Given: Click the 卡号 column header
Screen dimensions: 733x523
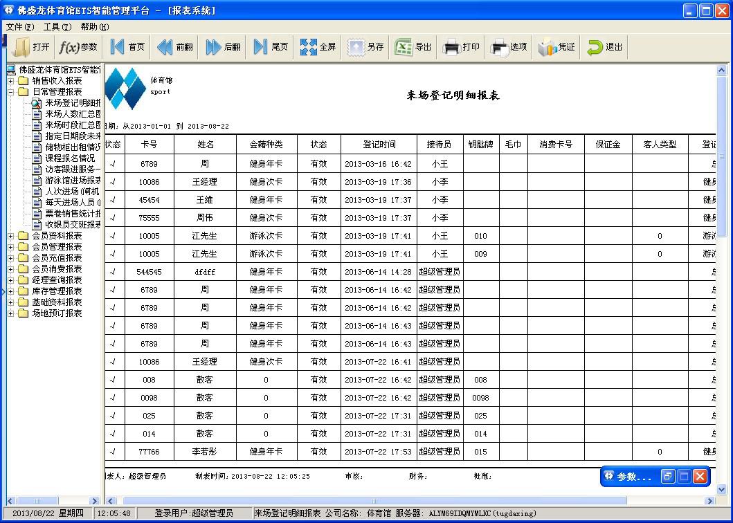Looking at the screenshot, I should (x=149, y=145).
